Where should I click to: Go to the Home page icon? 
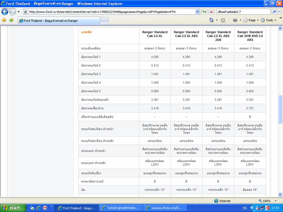(x=211, y=20)
